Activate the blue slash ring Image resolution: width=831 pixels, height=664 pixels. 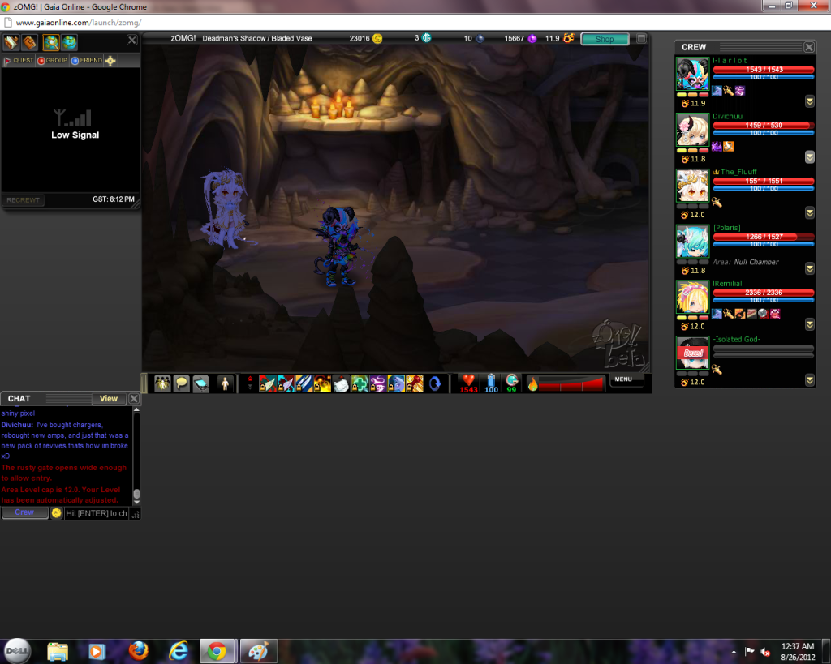click(x=304, y=383)
